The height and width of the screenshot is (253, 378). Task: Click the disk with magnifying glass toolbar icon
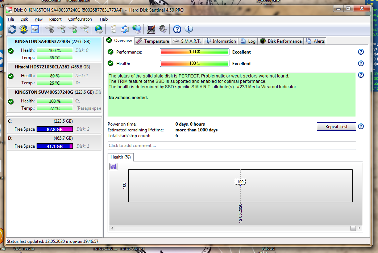tap(84, 29)
